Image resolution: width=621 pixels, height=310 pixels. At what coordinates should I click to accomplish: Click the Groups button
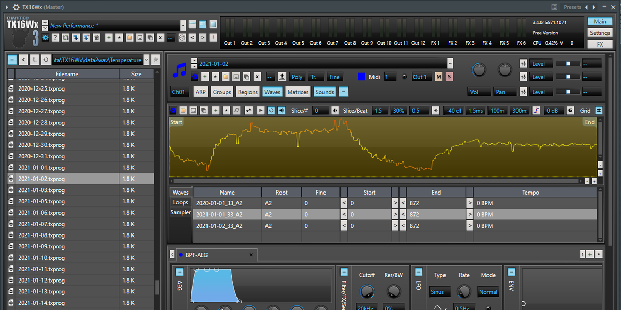(x=222, y=92)
